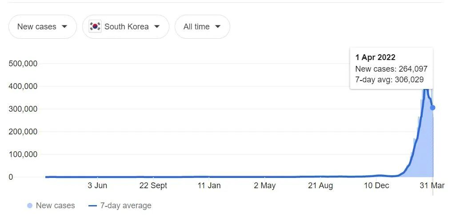Screen dimensions: 464x218
Task: Click the light blue New cases legend dot
Action: pyautogui.click(x=30, y=206)
